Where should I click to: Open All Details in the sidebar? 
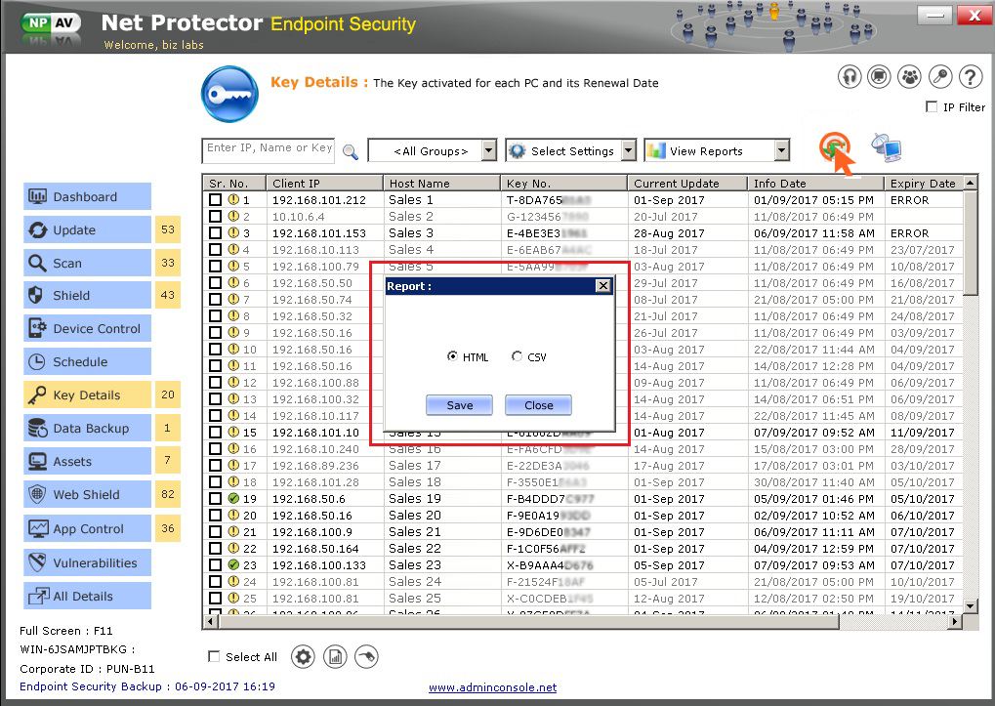(x=88, y=597)
